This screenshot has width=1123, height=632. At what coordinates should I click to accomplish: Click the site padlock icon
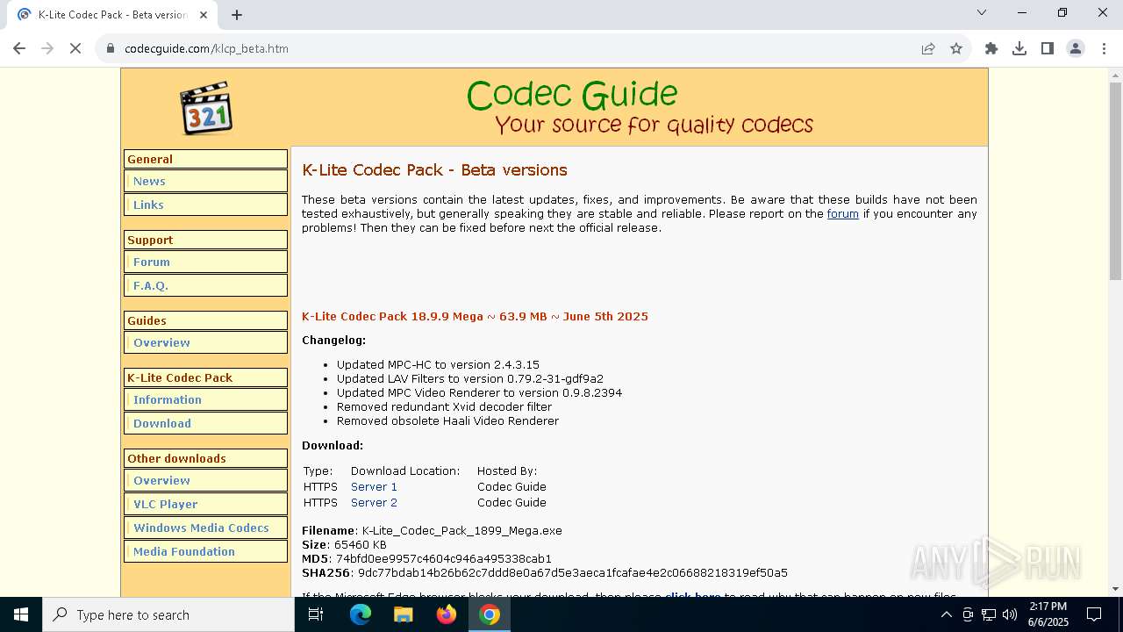pyautogui.click(x=111, y=48)
